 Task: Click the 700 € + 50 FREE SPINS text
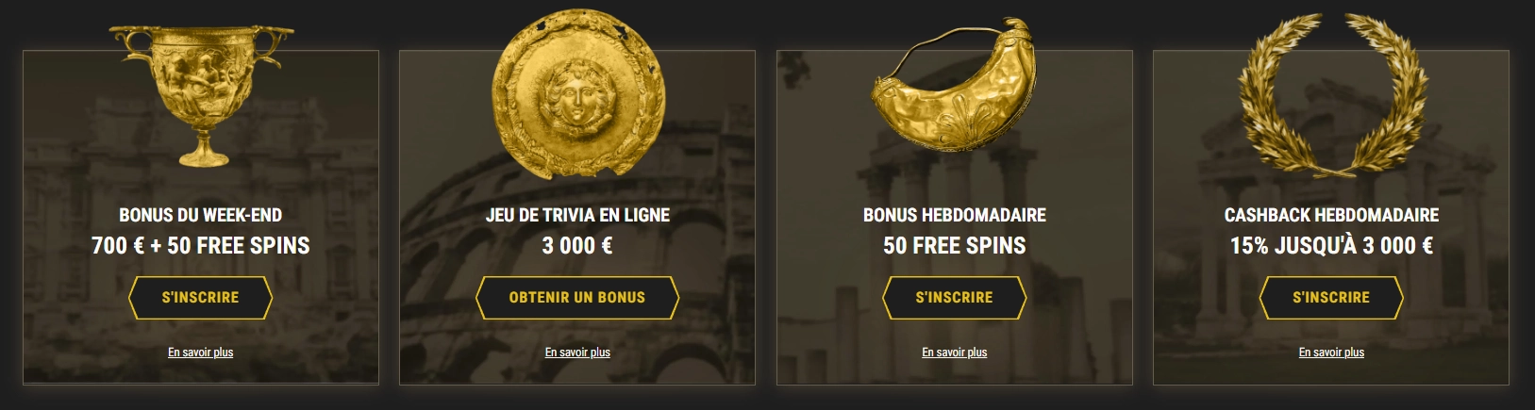(x=201, y=246)
